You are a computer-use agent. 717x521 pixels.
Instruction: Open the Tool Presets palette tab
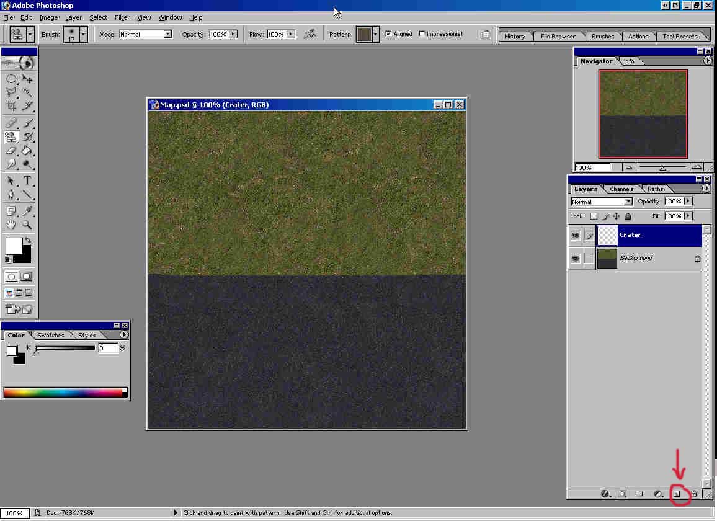coord(680,37)
